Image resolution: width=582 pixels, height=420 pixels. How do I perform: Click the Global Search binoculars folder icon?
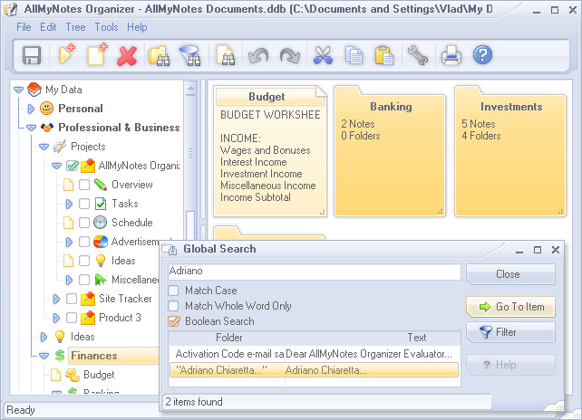(x=160, y=56)
